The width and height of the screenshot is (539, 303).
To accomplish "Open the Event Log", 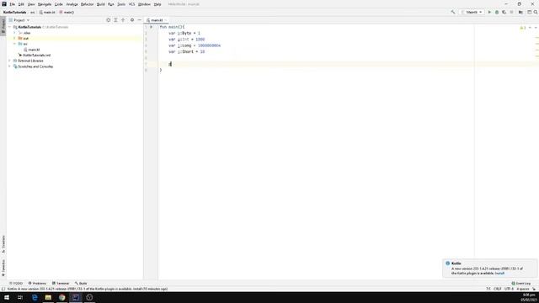I will [521, 283].
